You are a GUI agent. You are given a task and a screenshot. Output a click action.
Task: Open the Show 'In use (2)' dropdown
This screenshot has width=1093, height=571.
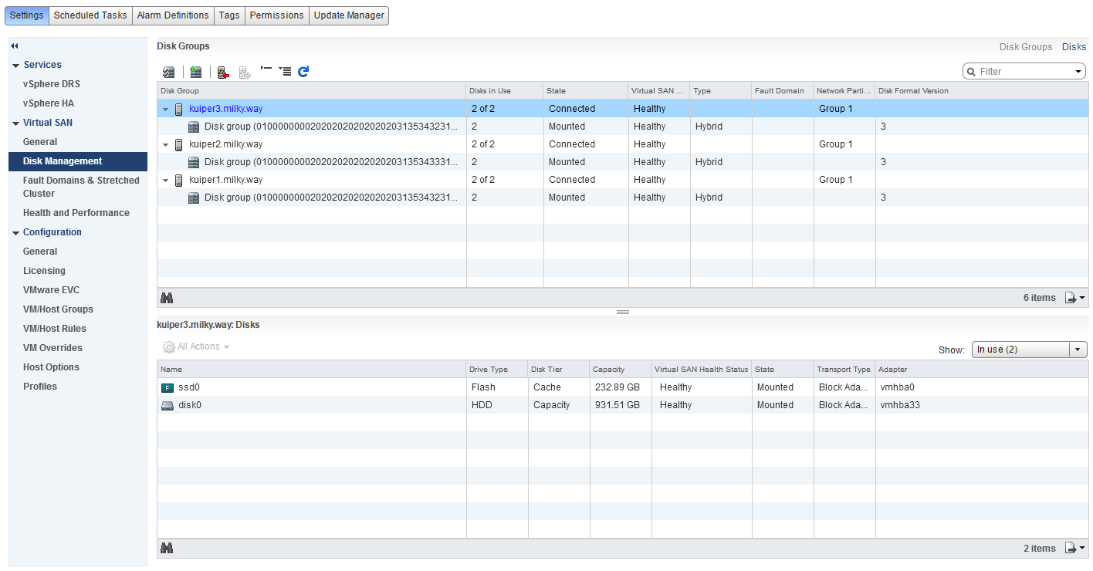tap(1078, 350)
